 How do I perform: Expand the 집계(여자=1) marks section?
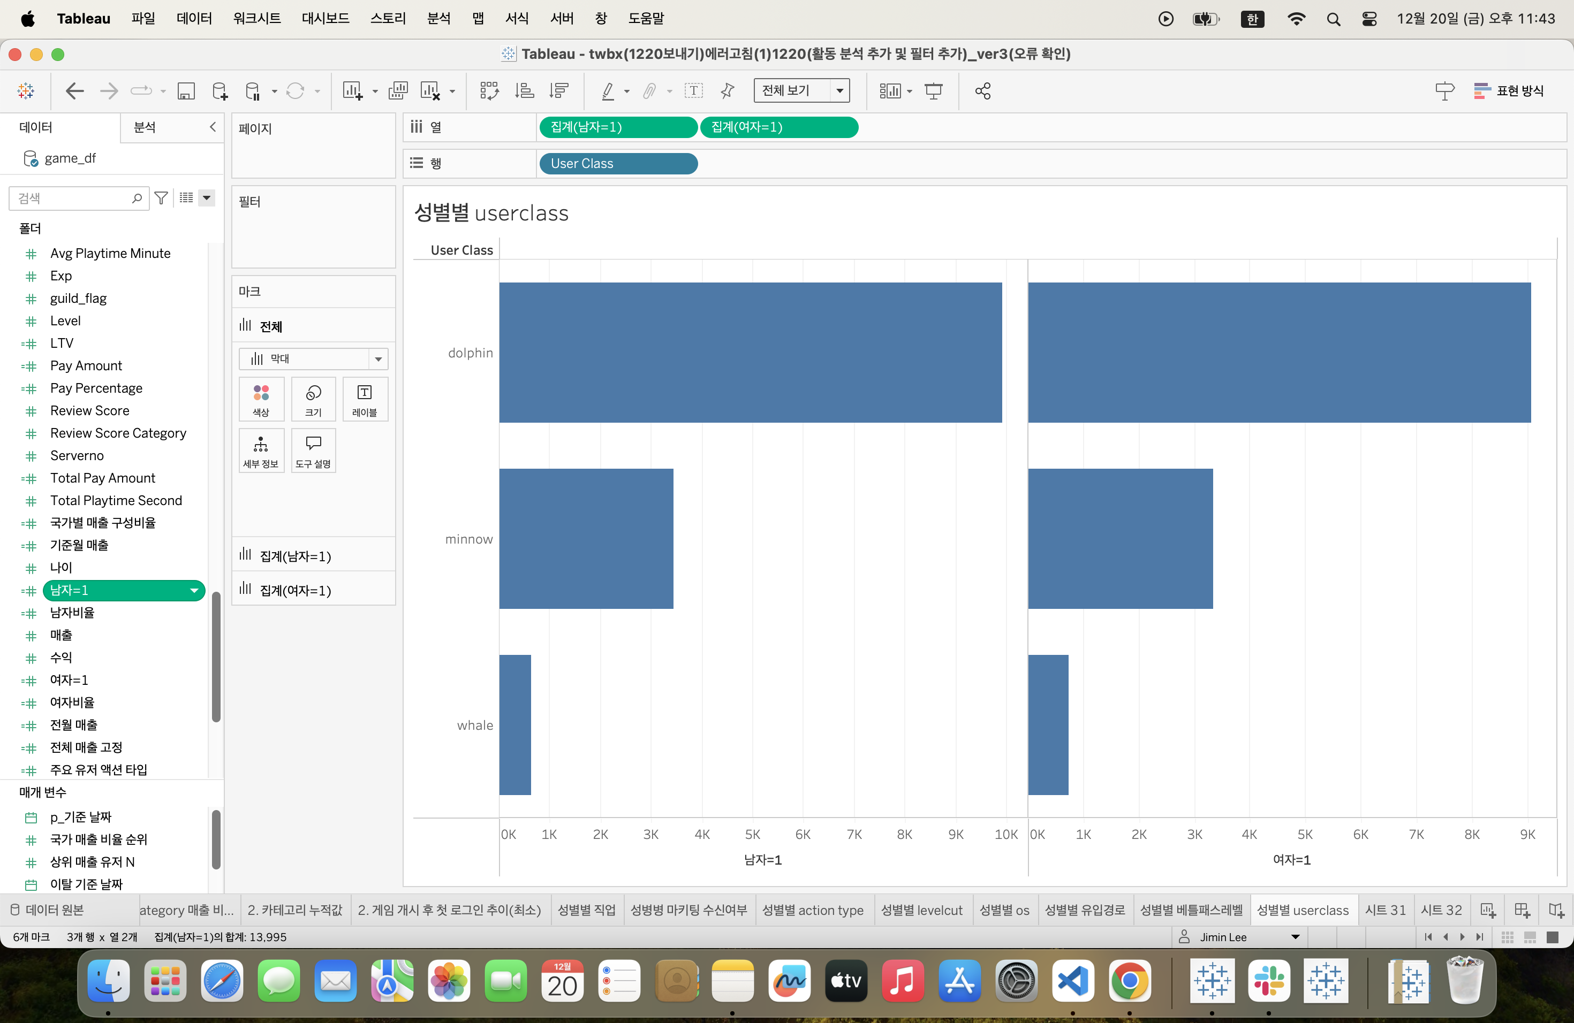[x=314, y=590]
